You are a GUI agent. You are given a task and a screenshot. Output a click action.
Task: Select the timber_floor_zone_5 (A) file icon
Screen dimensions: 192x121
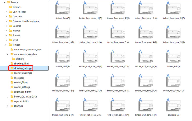(173, 32)
